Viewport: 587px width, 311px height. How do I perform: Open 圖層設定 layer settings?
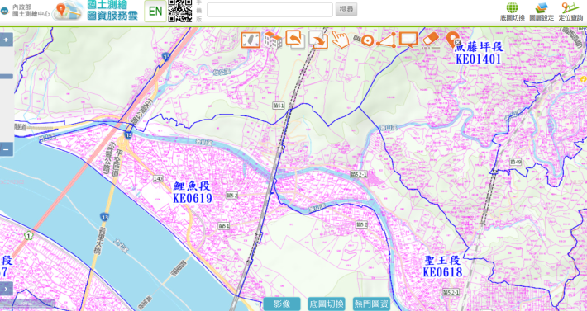[542, 12]
